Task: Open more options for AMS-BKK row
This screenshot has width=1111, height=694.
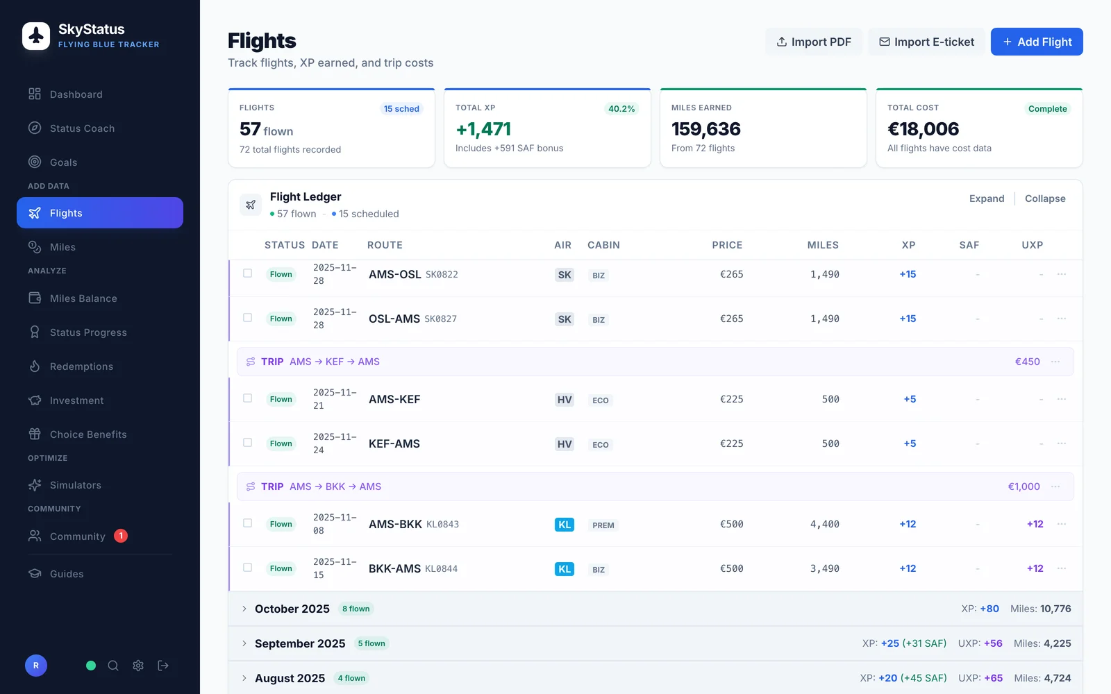Action: (x=1062, y=524)
